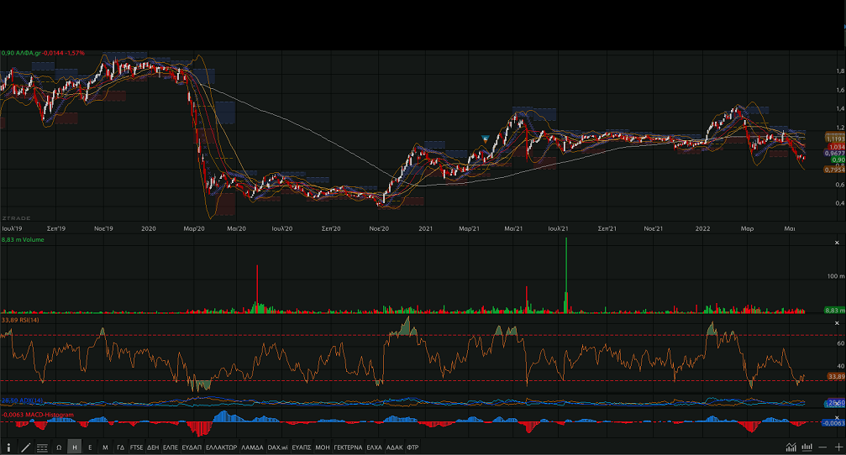Image resolution: width=846 pixels, height=455 pixels.
Task: Close the MACD-Histogram panel
Action: (x=835, y=415)
